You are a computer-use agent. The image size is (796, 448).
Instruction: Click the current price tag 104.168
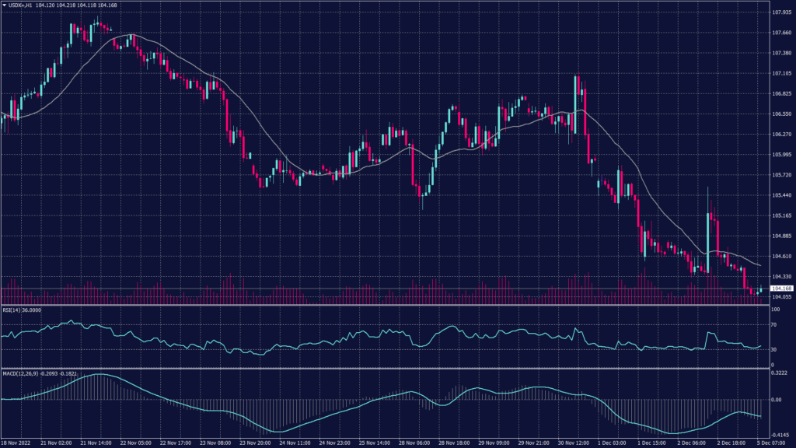781,289
